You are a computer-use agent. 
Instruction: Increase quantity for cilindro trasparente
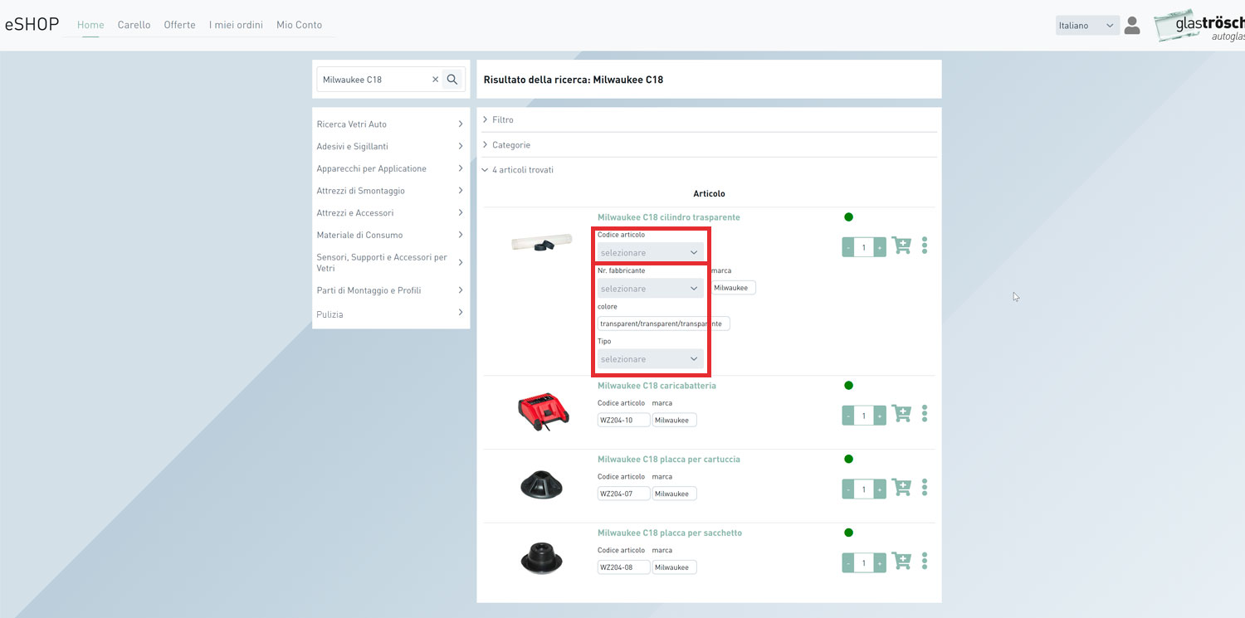coord(880,247)
